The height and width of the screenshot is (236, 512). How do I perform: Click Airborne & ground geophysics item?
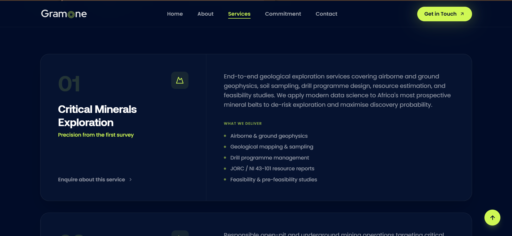coord(269,136)
